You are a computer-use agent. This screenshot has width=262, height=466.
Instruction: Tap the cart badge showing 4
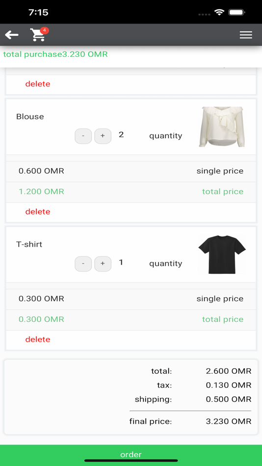tap(44, 30)
